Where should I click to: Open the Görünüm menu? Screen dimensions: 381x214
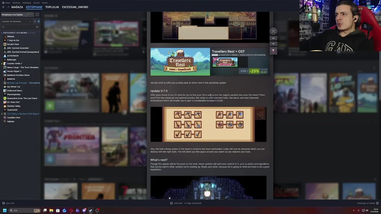(16, 3)
